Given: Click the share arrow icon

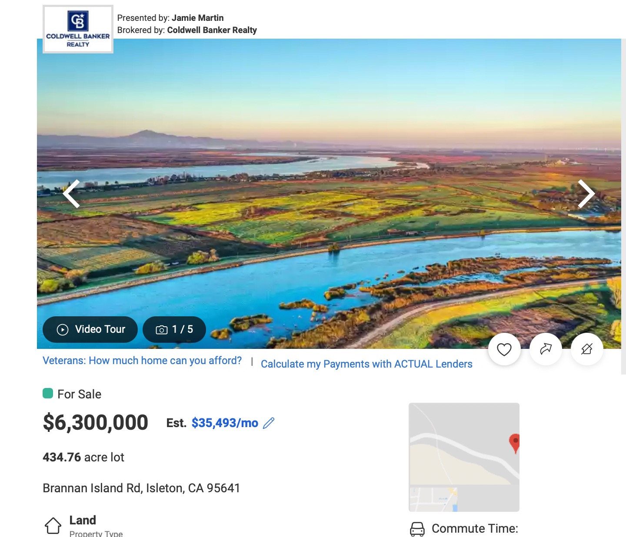Looking at the screenshot, I should click(546, 349).
